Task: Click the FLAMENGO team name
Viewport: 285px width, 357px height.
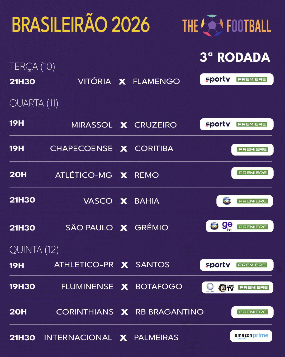Action: (x=156, y=81)
